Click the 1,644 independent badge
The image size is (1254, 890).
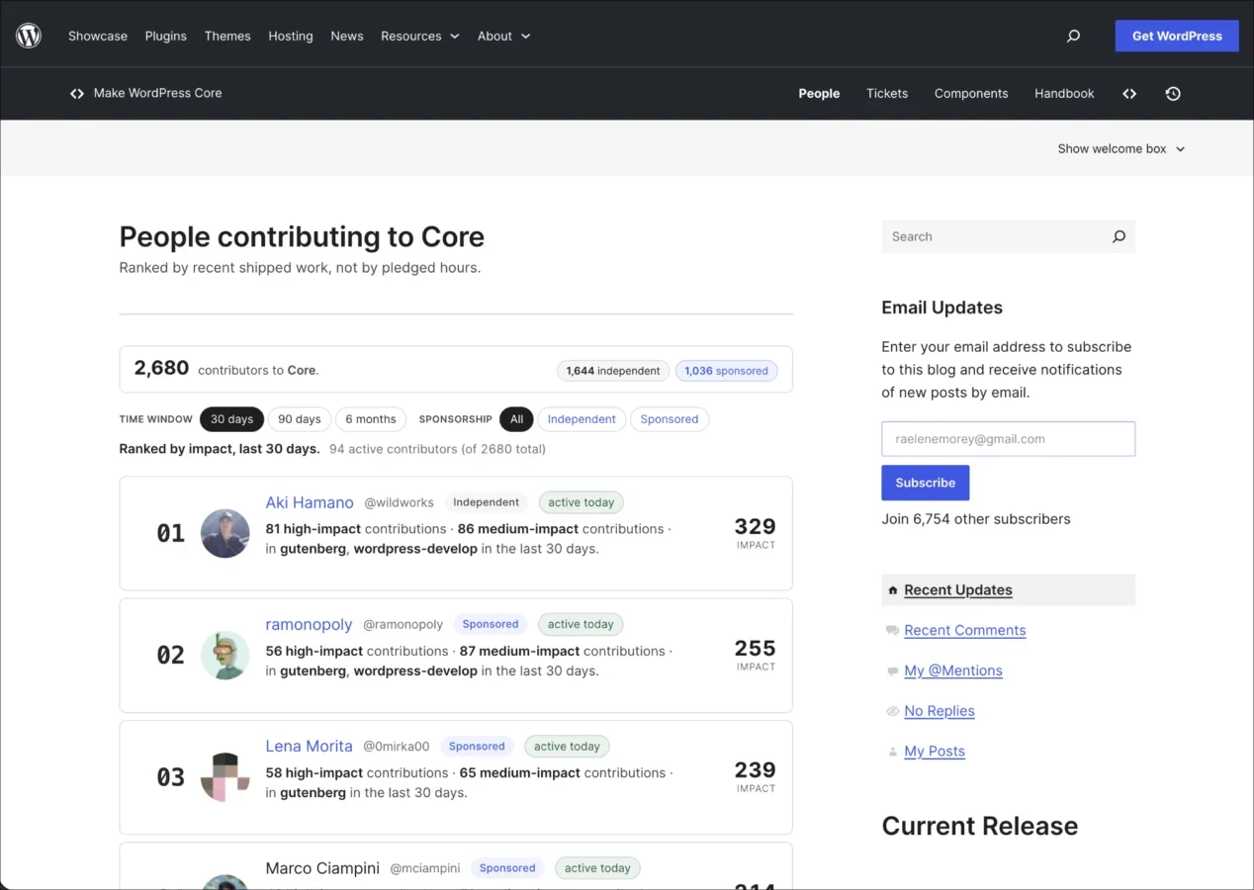pyautogui.click(x=613, y=371)
